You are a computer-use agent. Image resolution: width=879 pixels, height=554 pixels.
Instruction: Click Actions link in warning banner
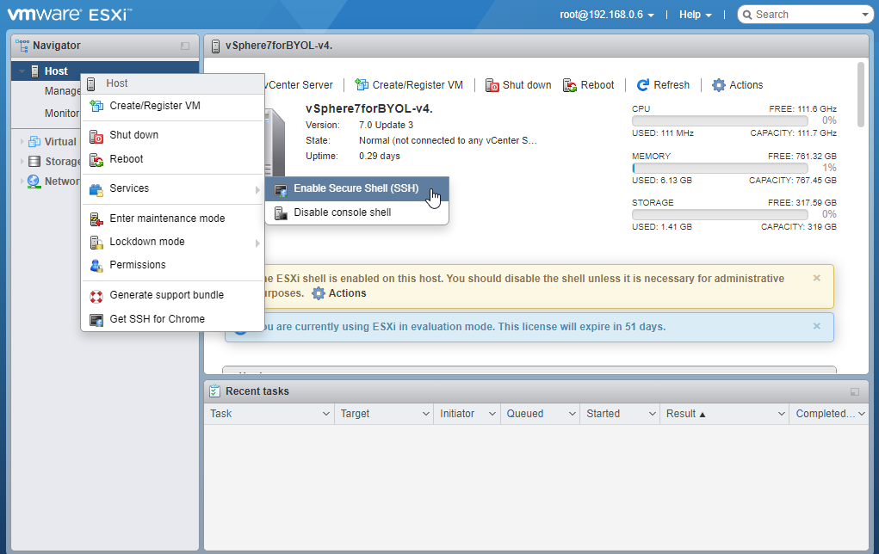click(x=338, y=293)
